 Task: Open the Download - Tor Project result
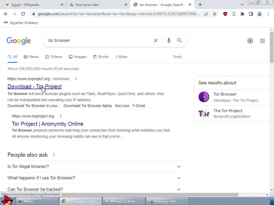35,86
